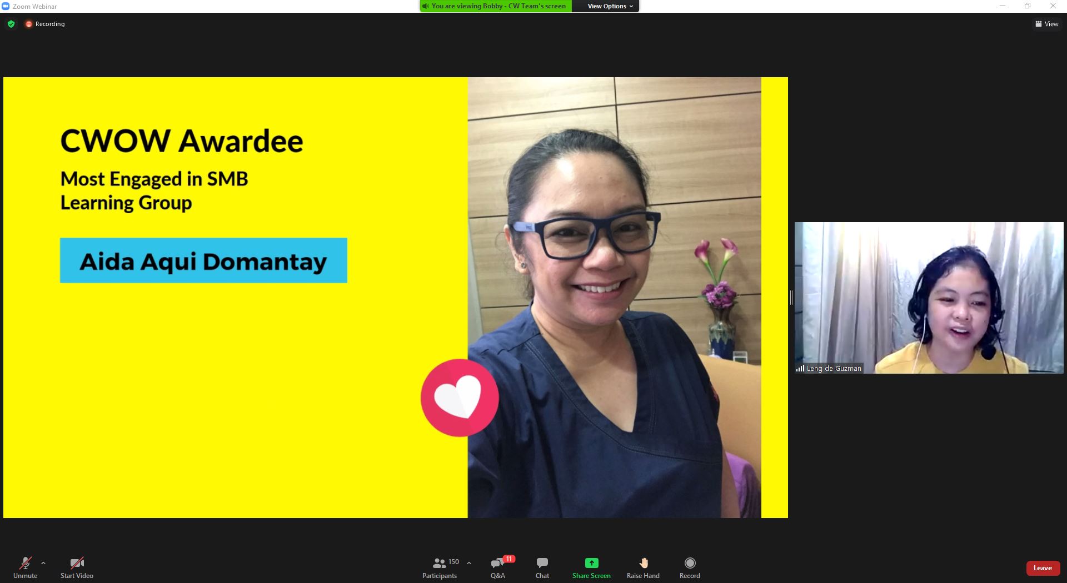Click the green encryption shield icon
This screenshot has height=583, width=1067.
(11, 24)
